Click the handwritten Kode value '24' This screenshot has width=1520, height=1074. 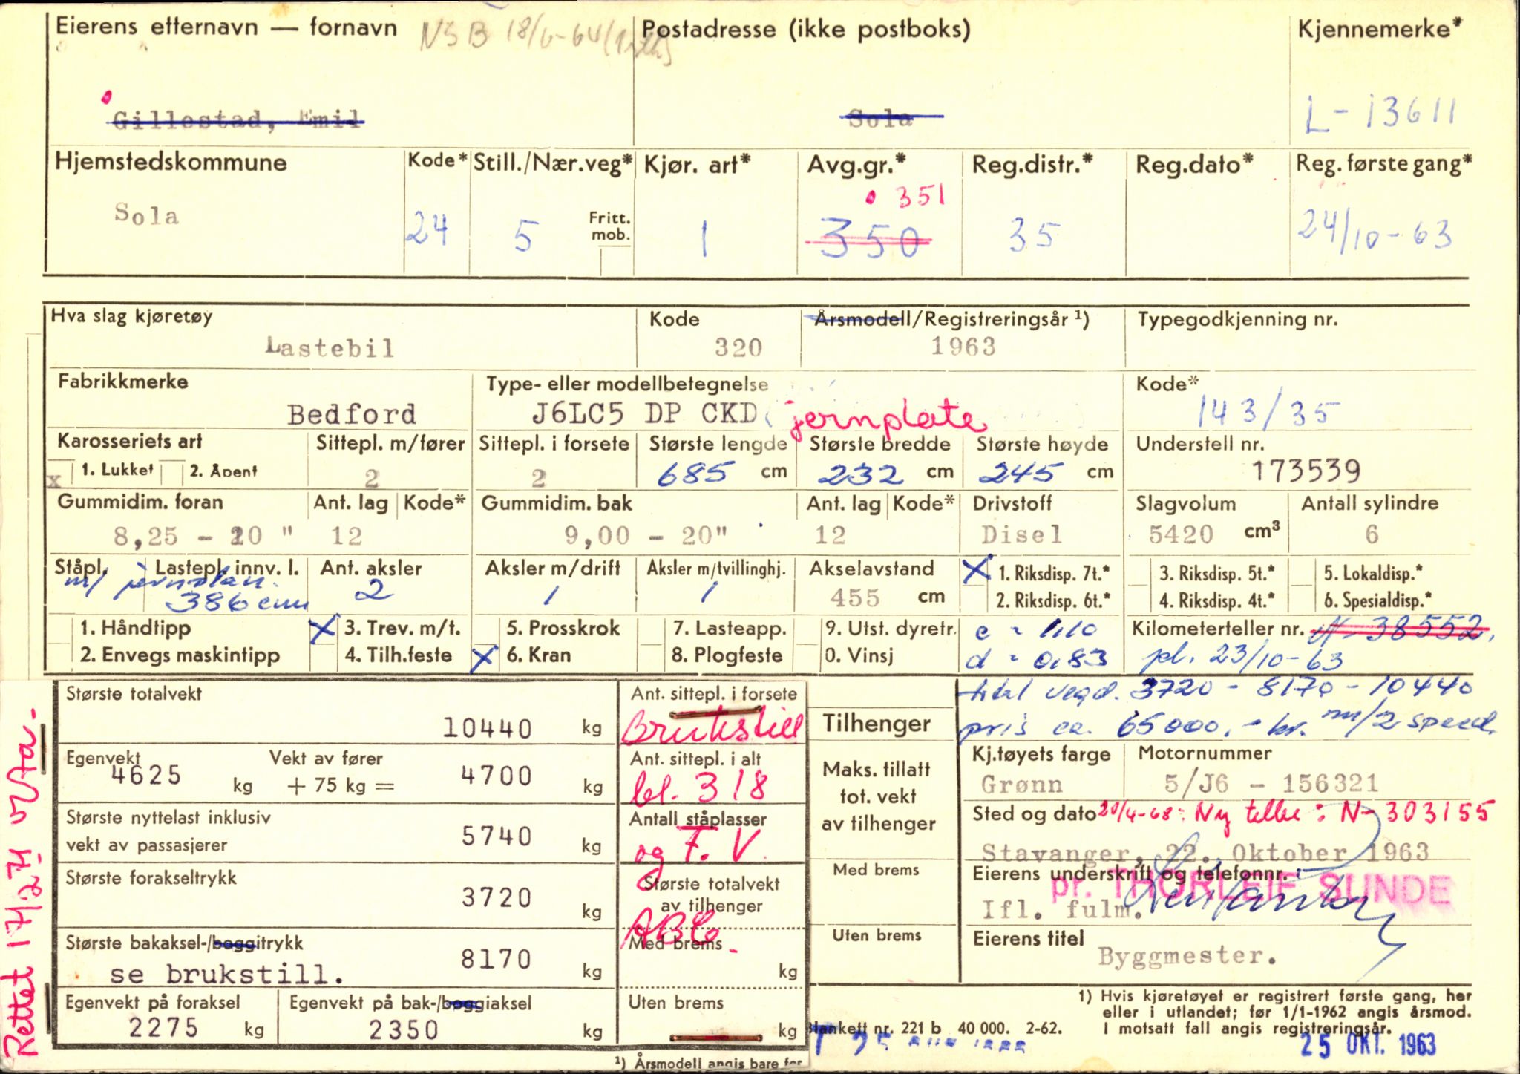coord(428,230)
